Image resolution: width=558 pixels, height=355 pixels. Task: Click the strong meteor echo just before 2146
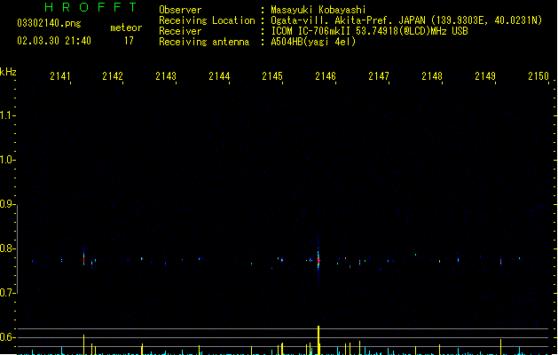tap(318, 260)
